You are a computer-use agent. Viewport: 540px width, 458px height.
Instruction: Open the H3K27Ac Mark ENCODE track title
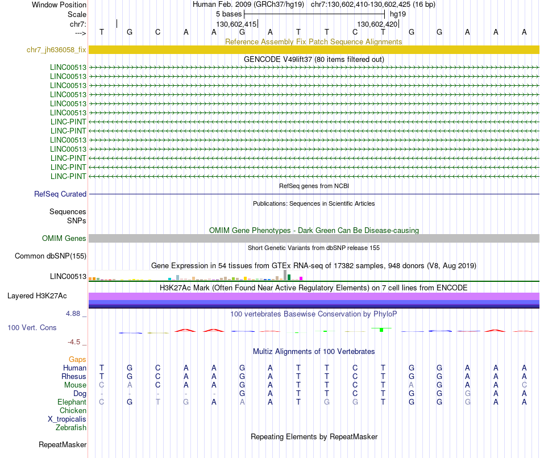pyautogui.click(x=314, y=288)
